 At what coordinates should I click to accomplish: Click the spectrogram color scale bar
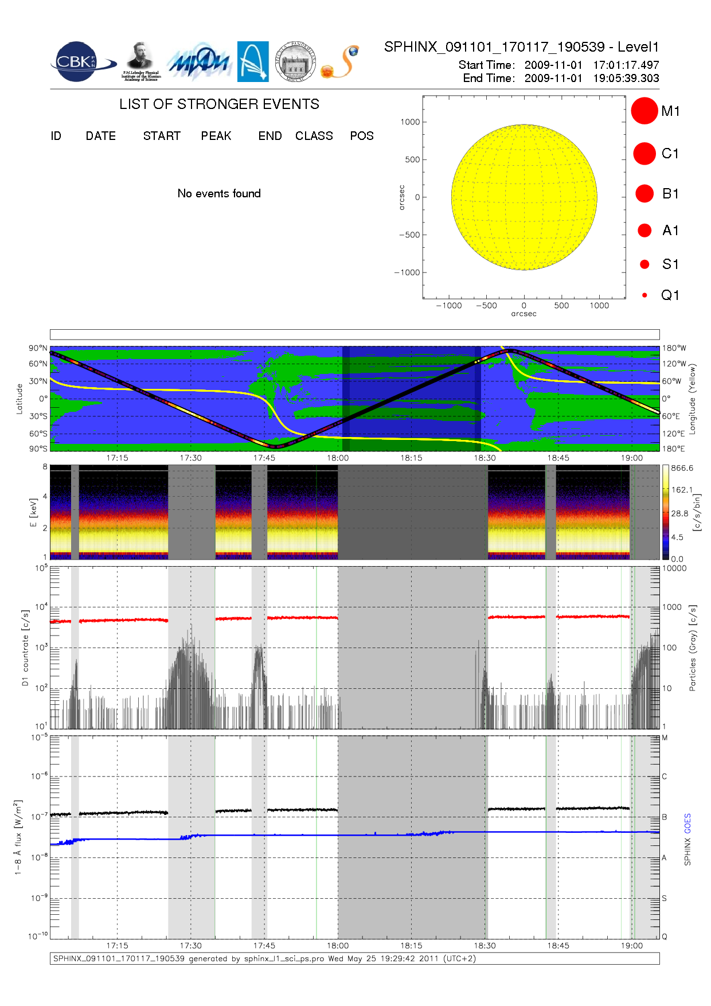click(x=666, y=512)
